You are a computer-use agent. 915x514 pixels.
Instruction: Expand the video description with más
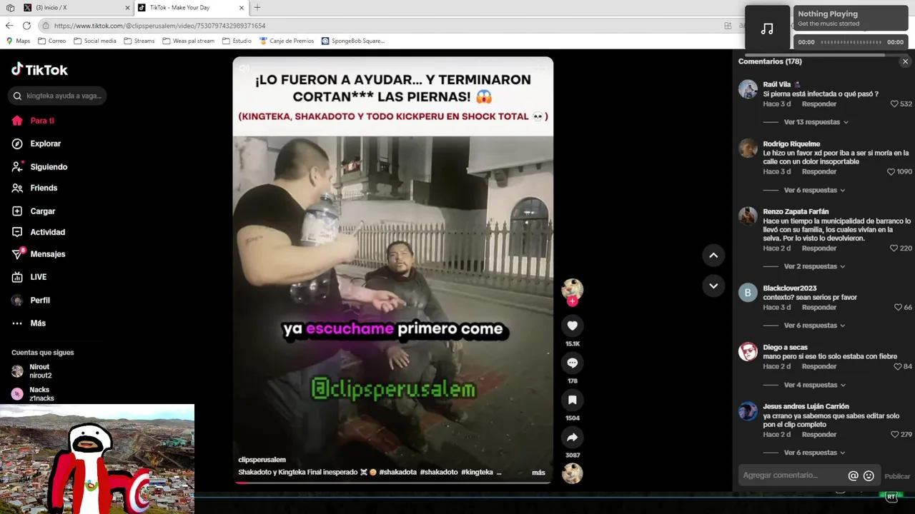pyautogui.click(x=538, y=473)
